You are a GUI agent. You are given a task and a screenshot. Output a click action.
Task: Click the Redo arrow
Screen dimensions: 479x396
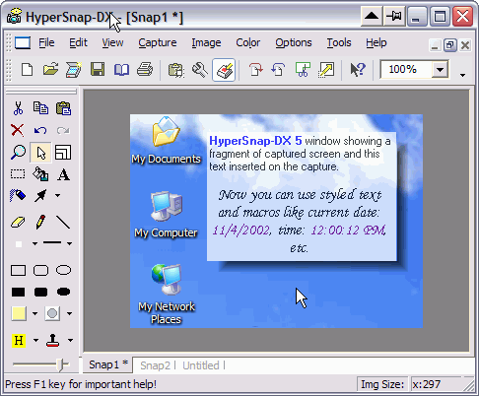pyautogui.click(x=63, y=130)
